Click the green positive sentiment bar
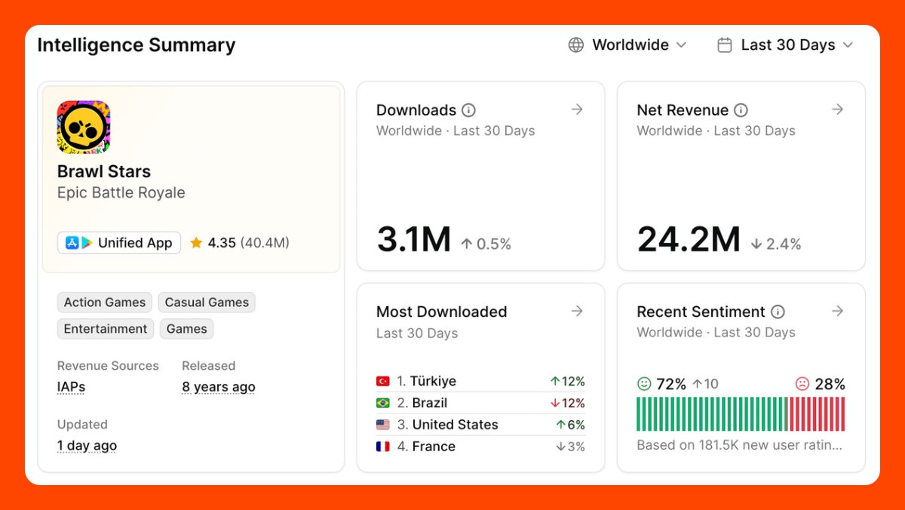 click(x=711, y=414)
